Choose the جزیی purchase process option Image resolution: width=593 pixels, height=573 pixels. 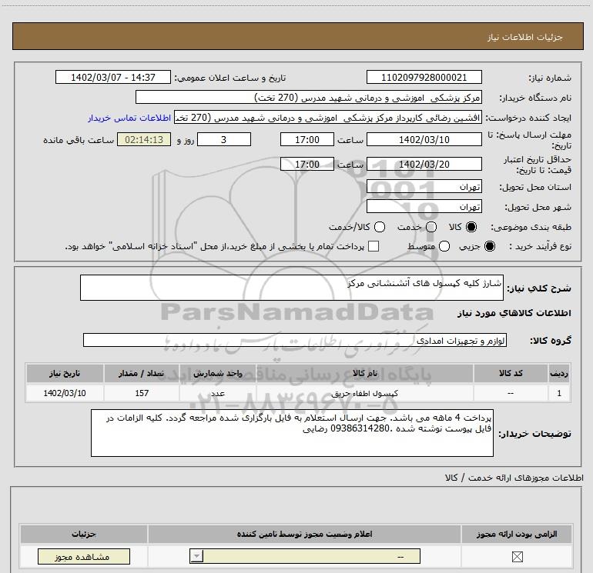pos(490,246)
